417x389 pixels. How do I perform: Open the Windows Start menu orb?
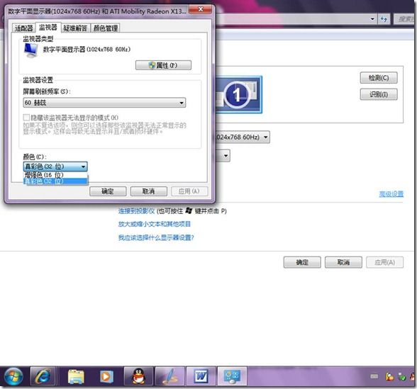13,376
